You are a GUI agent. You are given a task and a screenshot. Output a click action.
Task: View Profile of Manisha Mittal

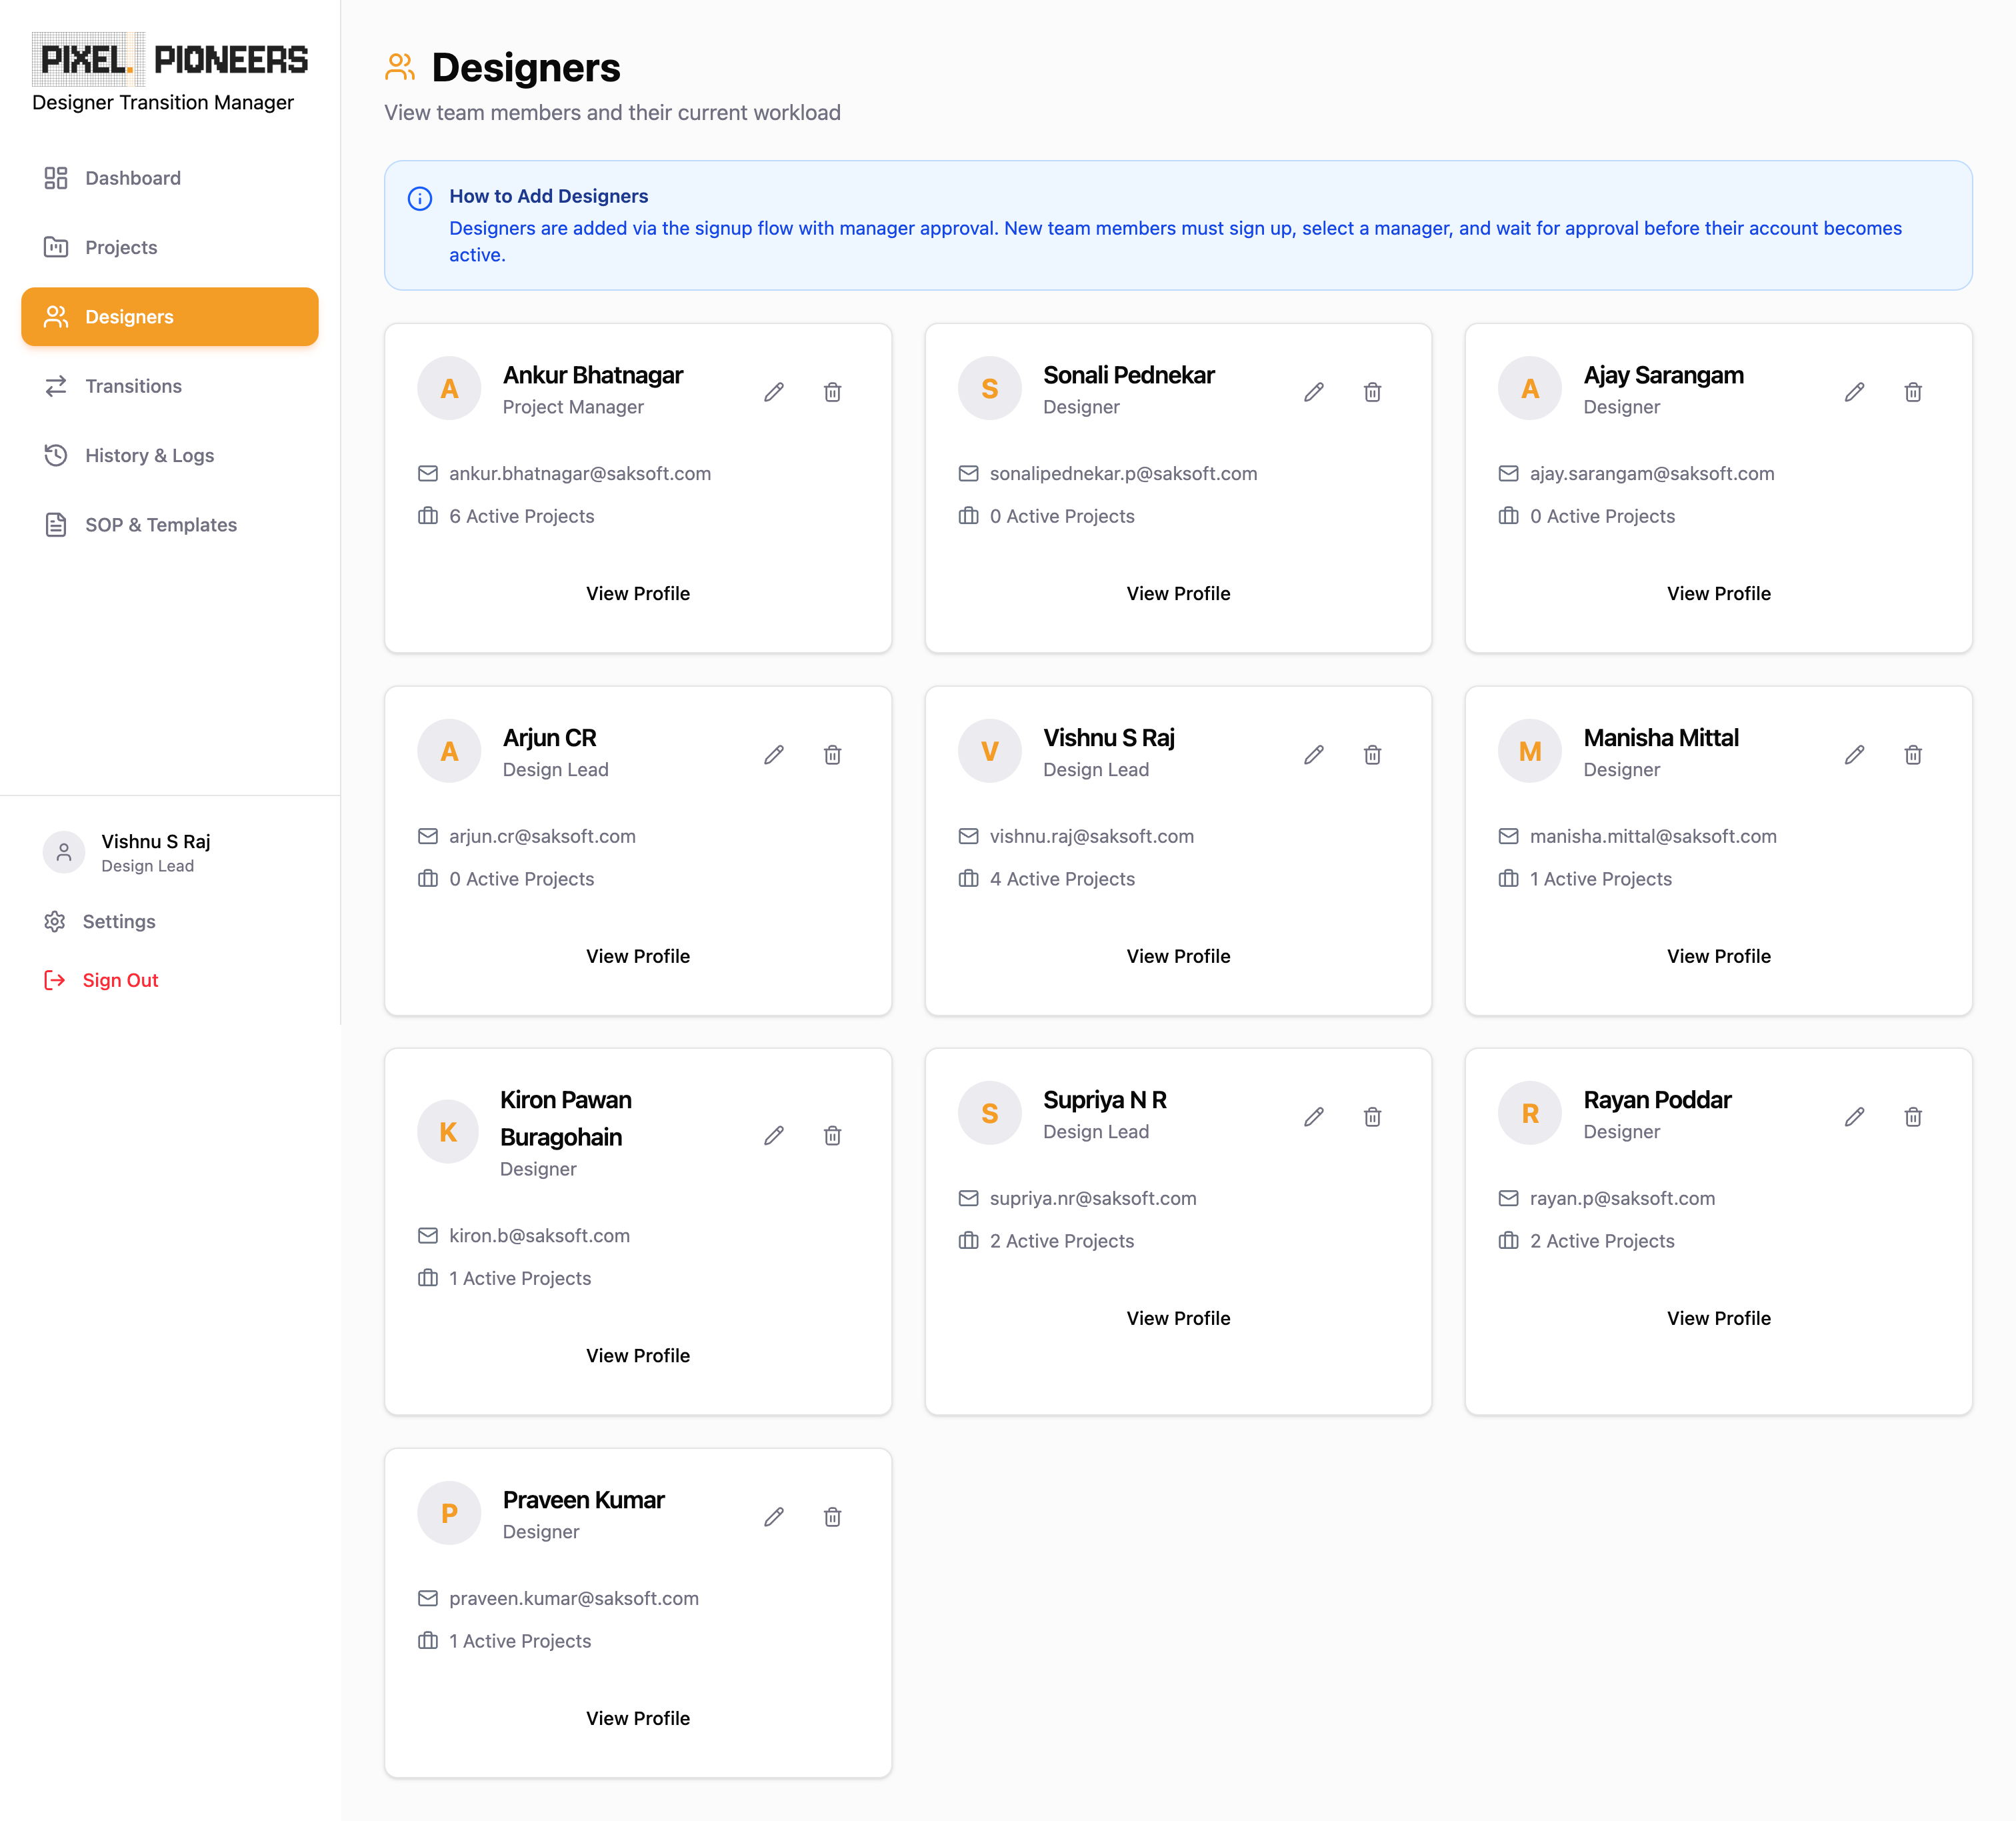(x=1718, y=956)
